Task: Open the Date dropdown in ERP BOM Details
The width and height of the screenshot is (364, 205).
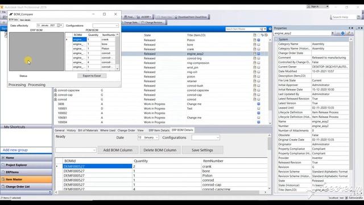Action: pyautogui.click(x=157, y=138)
